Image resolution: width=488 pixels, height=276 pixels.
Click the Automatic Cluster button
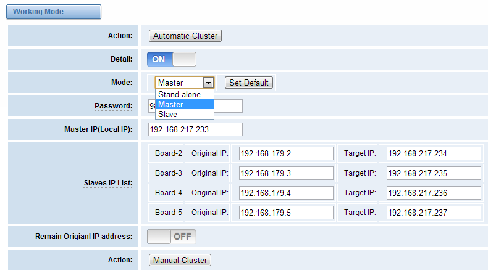[x=185, y=36]
